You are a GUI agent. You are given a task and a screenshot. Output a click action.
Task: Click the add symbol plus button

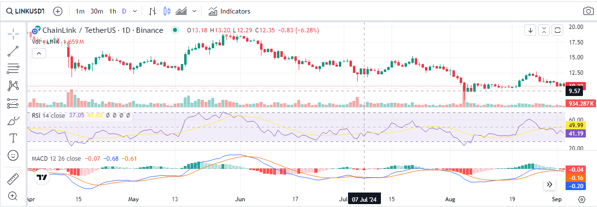tap(58, 11)
